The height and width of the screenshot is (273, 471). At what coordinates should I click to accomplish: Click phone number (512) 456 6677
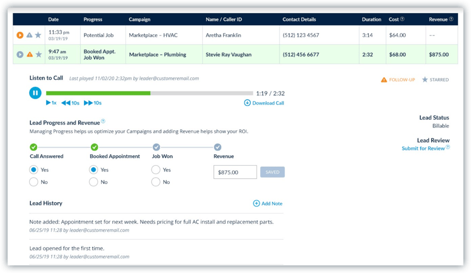pyautogui.click(x=301, y=55)
